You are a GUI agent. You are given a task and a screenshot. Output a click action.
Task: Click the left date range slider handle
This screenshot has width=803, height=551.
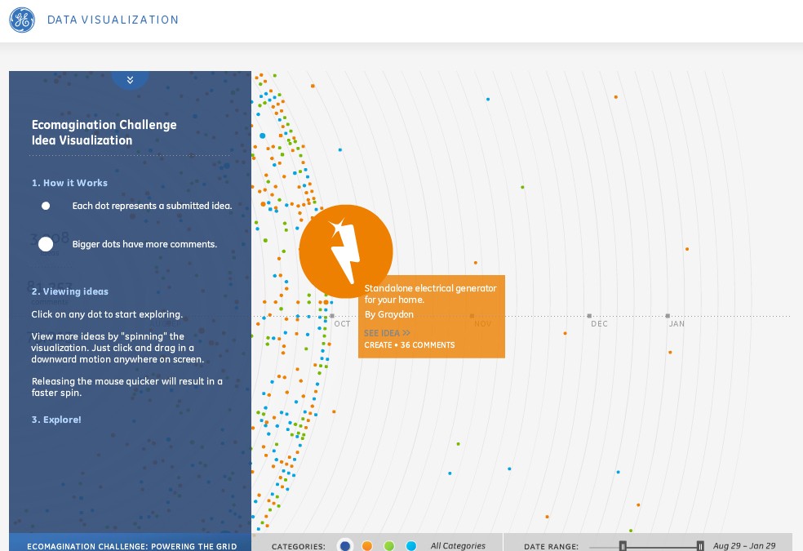coord(623,546)
